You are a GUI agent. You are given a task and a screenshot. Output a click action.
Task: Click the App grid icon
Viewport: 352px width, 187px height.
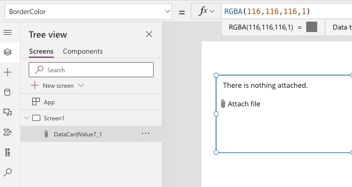coord(36,102)
